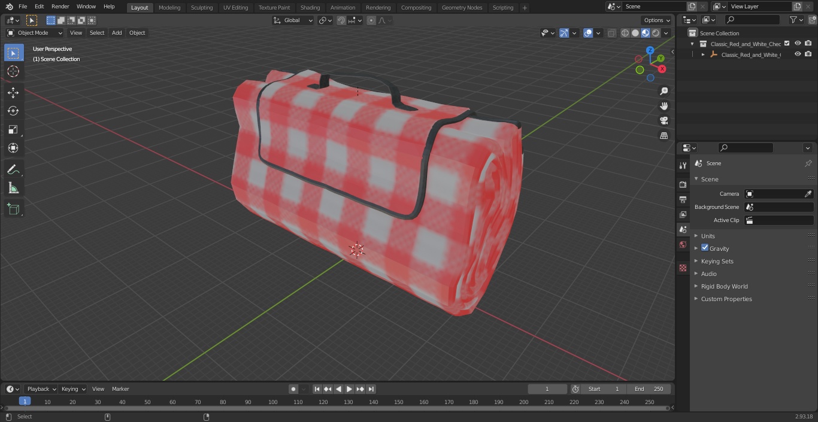818x422 pixels.
Task: Click the timeline Marker menu
Action: click(x=120, y=389)
